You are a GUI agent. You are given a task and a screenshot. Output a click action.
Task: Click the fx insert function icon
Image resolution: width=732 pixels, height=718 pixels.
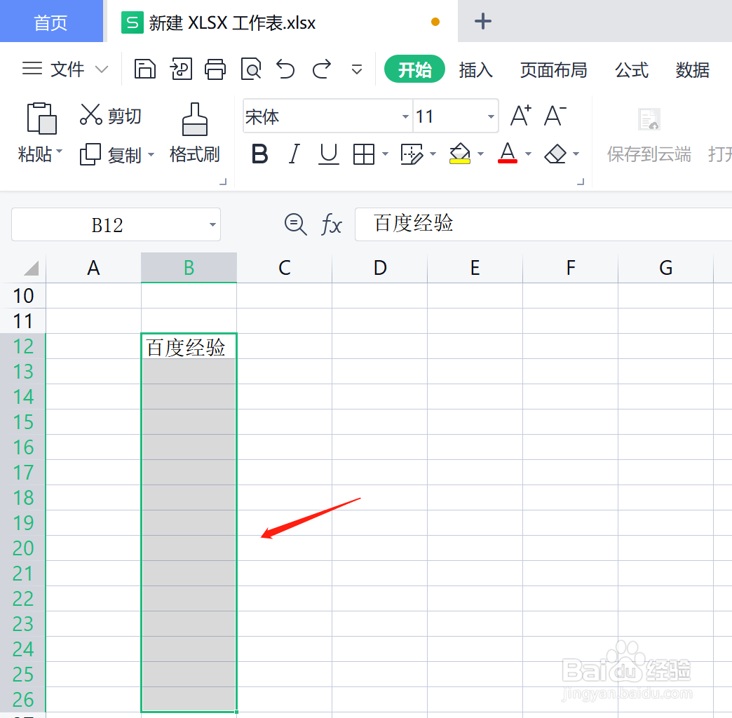[x=332, y=224]
